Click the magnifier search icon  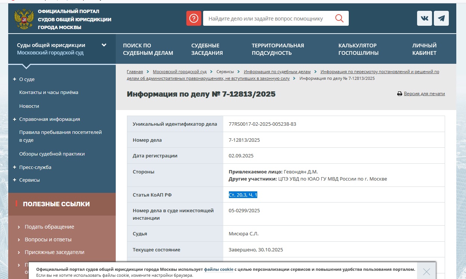point(339,18)
